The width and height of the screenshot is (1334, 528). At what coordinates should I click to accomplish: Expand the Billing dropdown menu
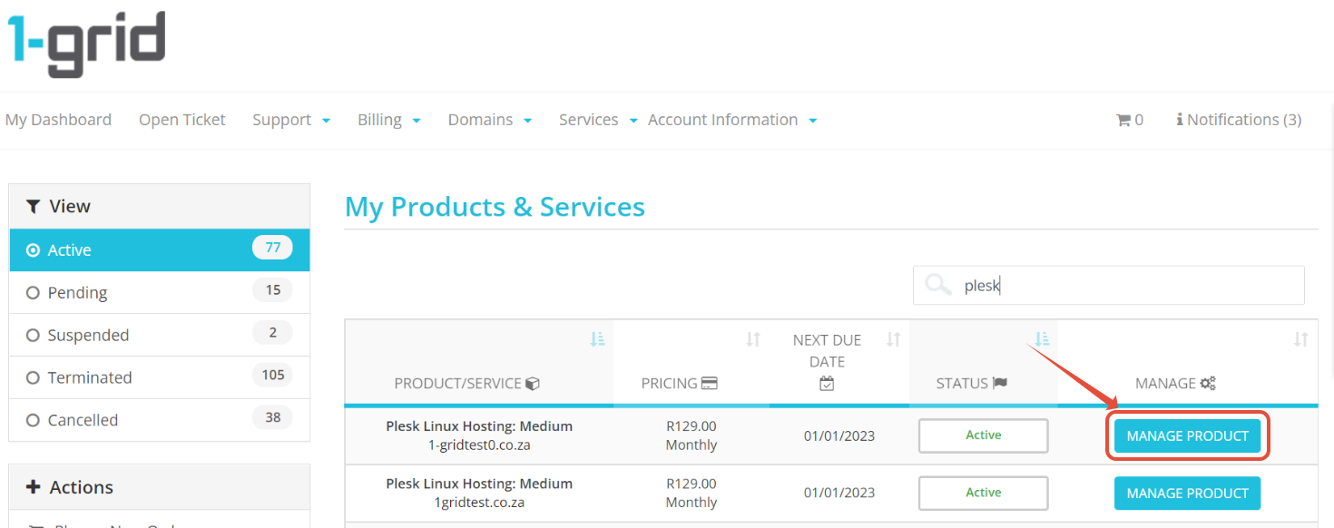389,120
